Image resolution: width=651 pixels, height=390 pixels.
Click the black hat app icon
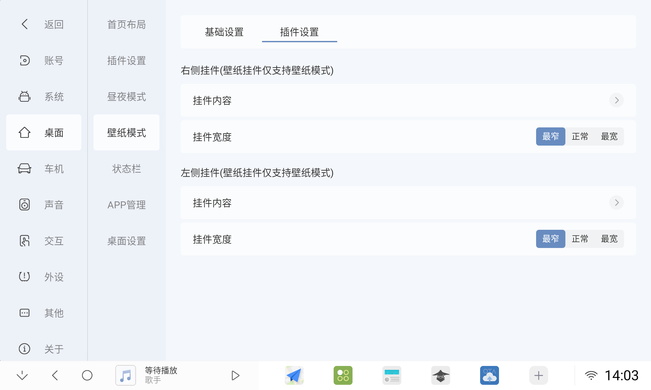click(440, 375)
